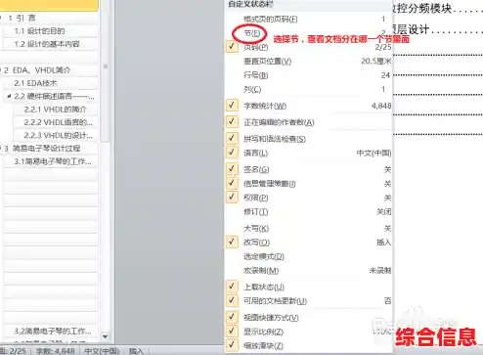Open heading 1.2 设计的基本内容

47,44
